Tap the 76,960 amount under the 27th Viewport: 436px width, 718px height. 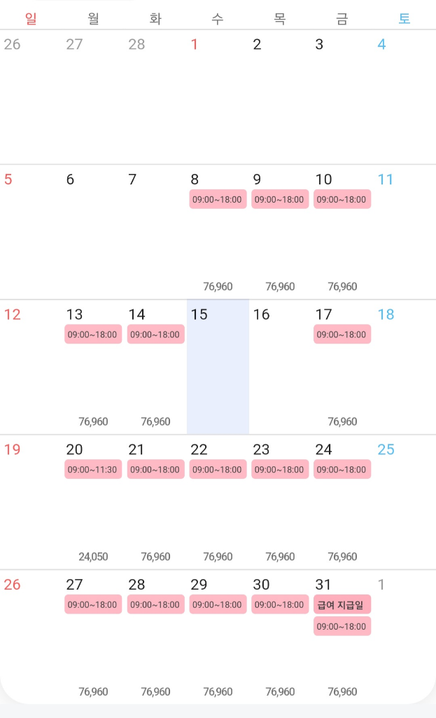click(93, 691)
